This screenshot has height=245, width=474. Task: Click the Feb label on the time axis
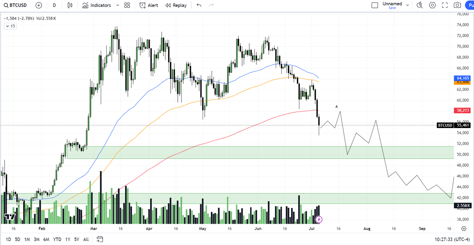click(x=42, y=229)
